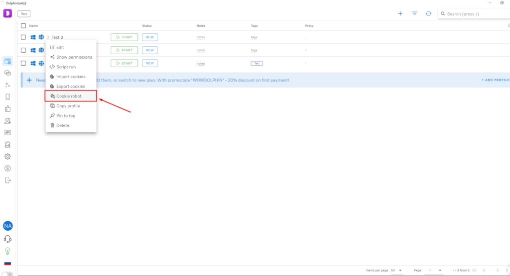Click the three-dot menu beside Test 3
The image size is (510, 276).
(x=48, y=37)
